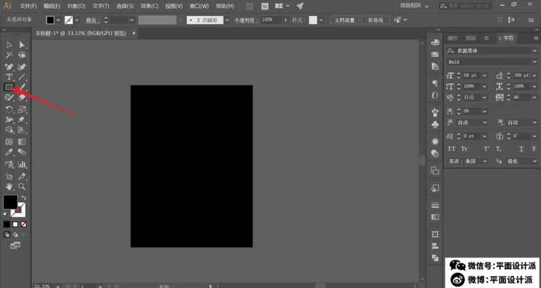Enable Draw Normal mode
The width and height of the screenshot is (541, 288).
click(7, 235)
